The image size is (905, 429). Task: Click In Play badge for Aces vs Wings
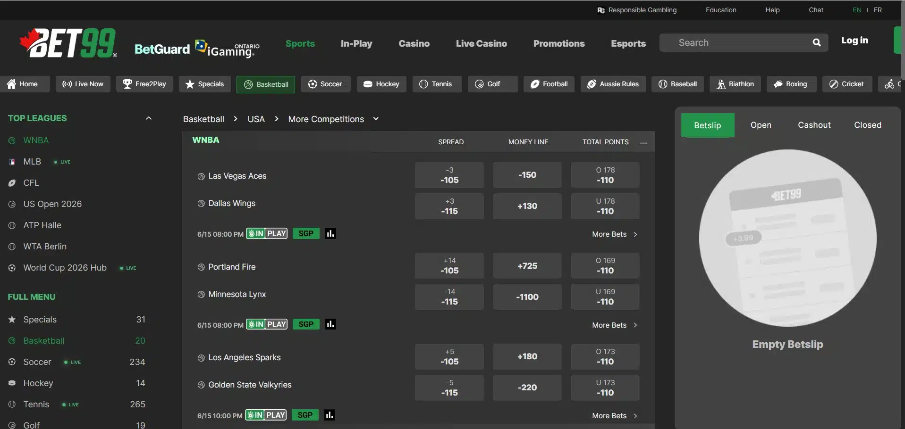tap(267, 234)
